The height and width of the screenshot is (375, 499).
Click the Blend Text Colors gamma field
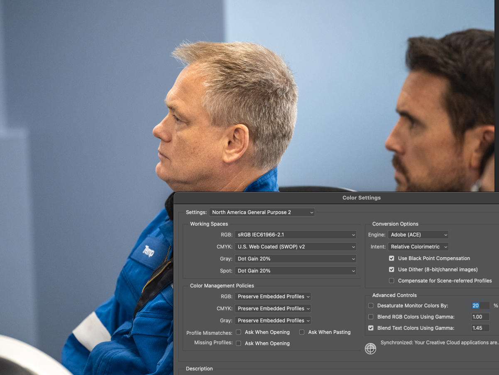(x=480, y=328)
